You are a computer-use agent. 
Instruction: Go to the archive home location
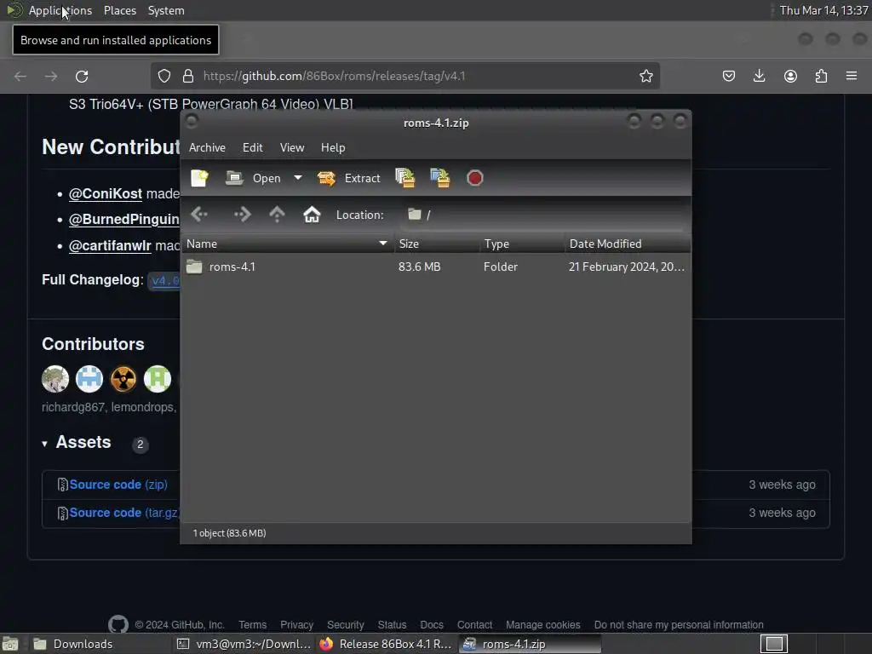(x=312, y=215)
